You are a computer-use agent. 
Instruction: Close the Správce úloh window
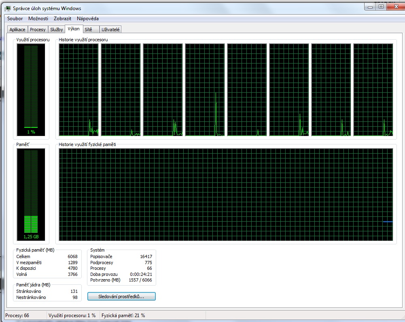[396, 7]
